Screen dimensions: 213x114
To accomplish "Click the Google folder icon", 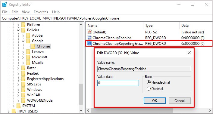I will [x=28, y=41].
